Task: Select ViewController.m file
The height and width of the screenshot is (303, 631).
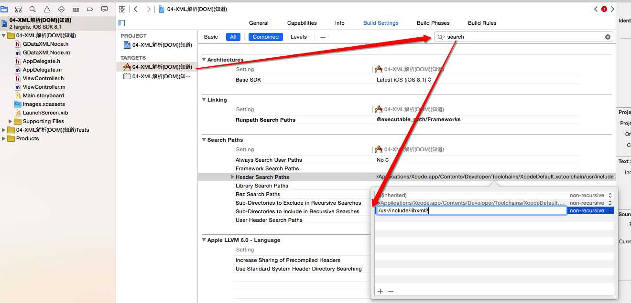Action: [44, 87]
